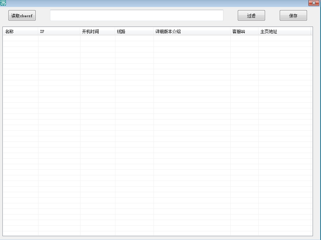Click first row cell under IP column
The width and height of the screenshot is (321, 240).
point(59,38)
